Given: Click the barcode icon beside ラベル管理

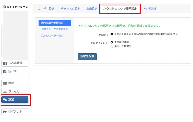Looking at the screenshot, I should (x=5, y=63).
